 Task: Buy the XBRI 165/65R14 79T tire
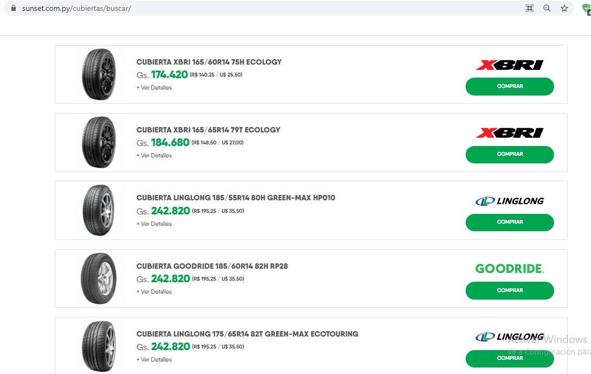[510, 154]
